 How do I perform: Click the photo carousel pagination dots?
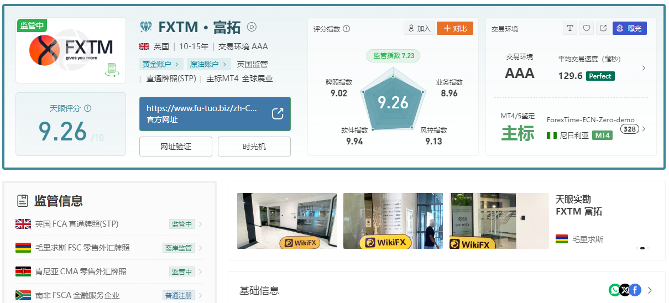(x=642, y=248)
